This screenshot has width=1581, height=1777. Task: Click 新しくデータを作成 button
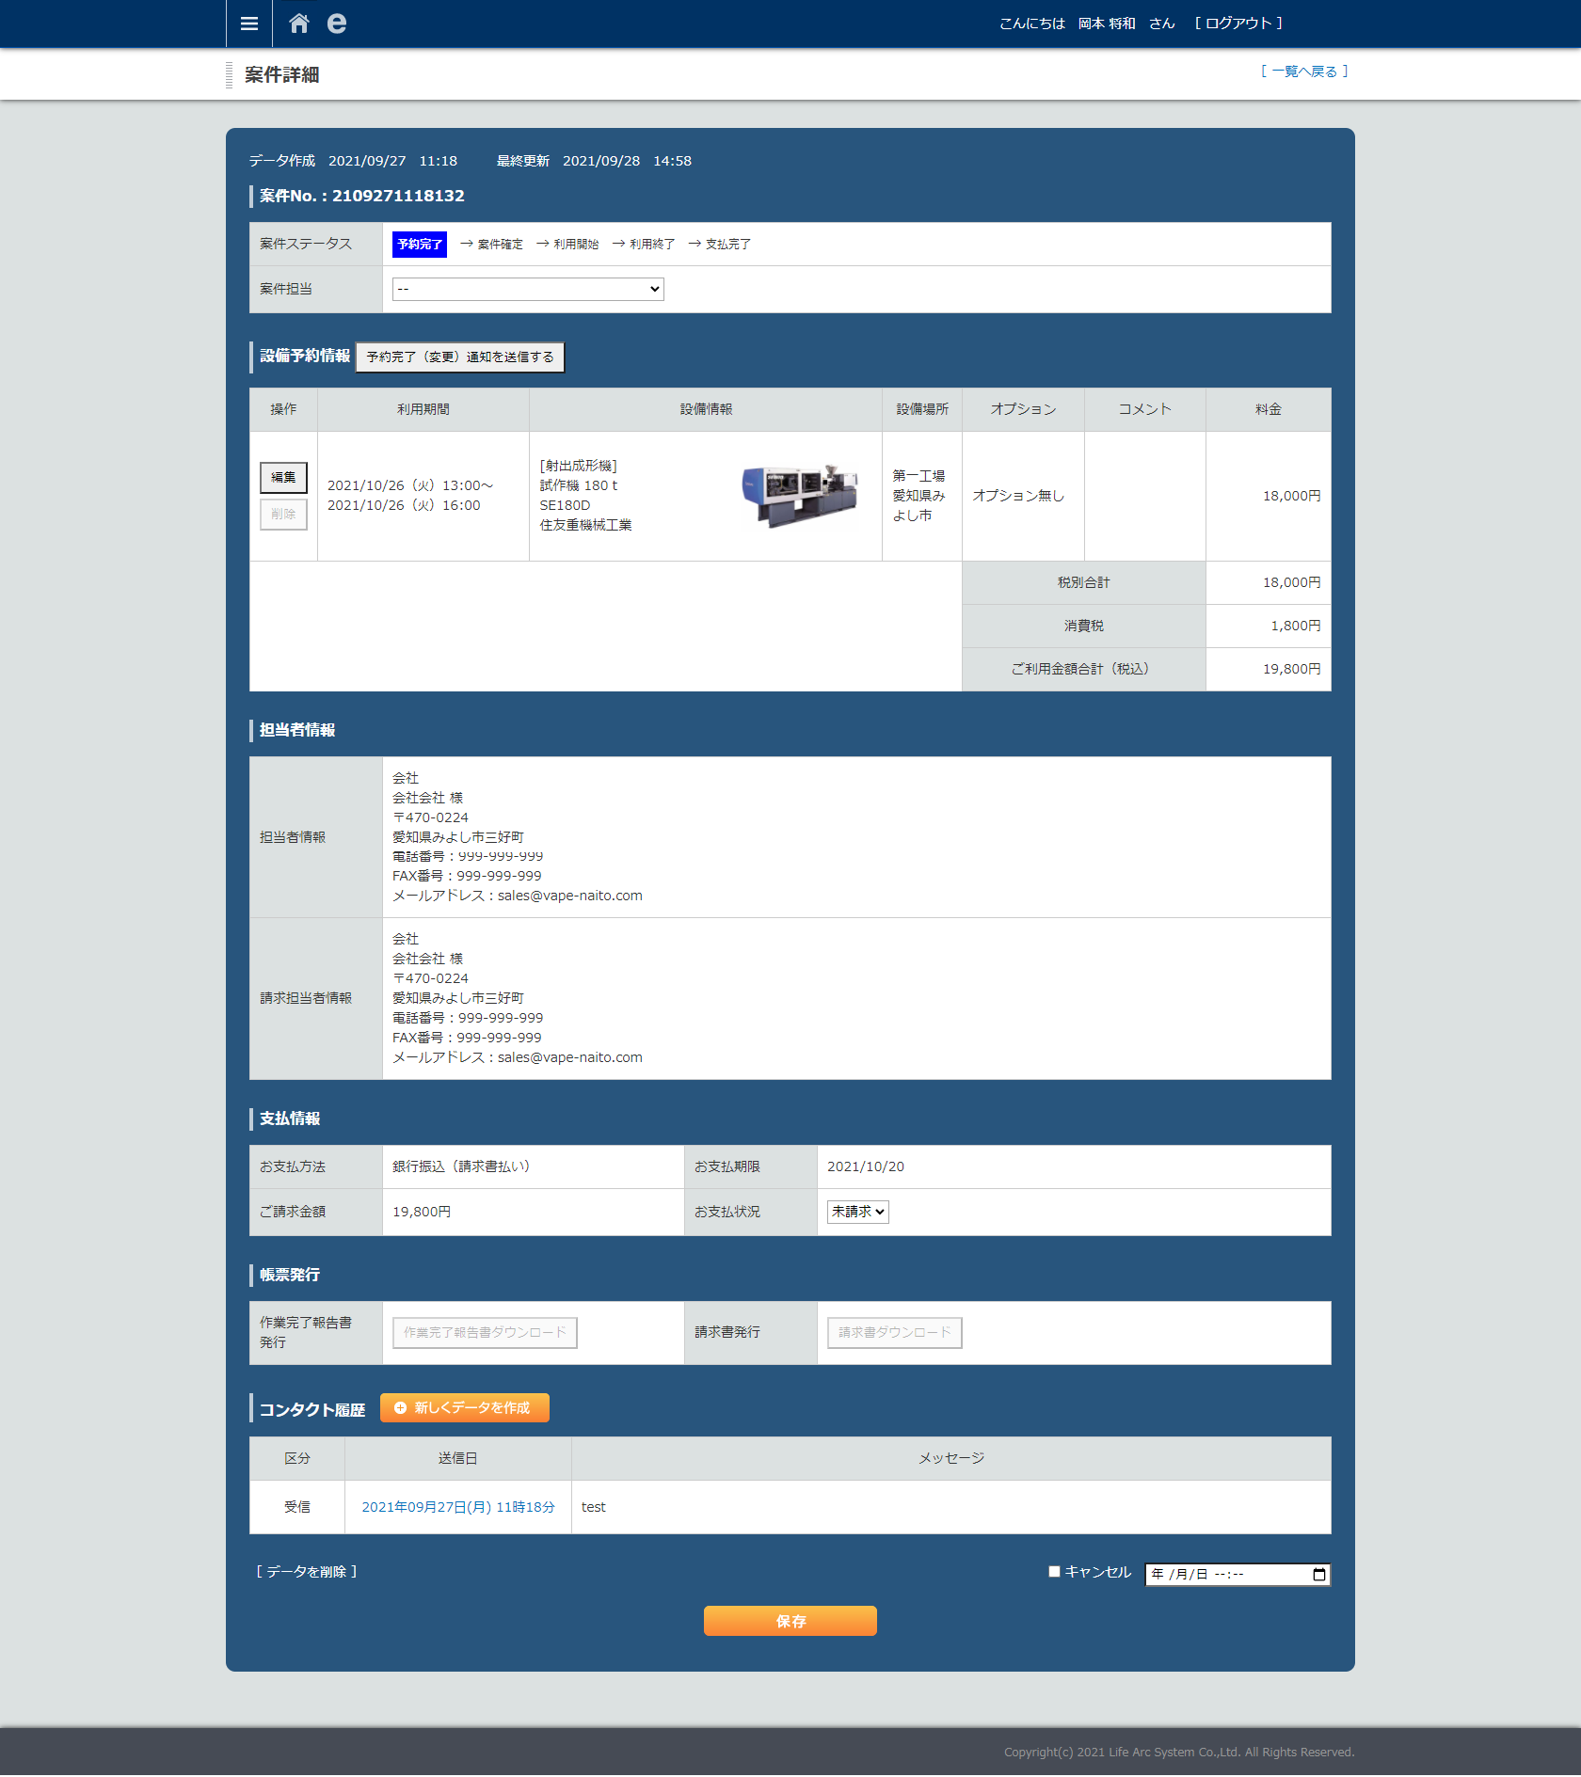[464, 1407]
